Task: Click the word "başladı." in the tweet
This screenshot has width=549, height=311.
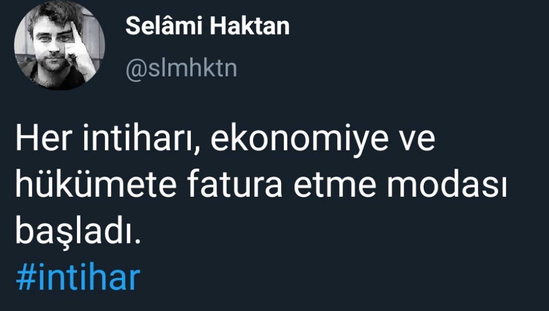Action: coord(74,234)
